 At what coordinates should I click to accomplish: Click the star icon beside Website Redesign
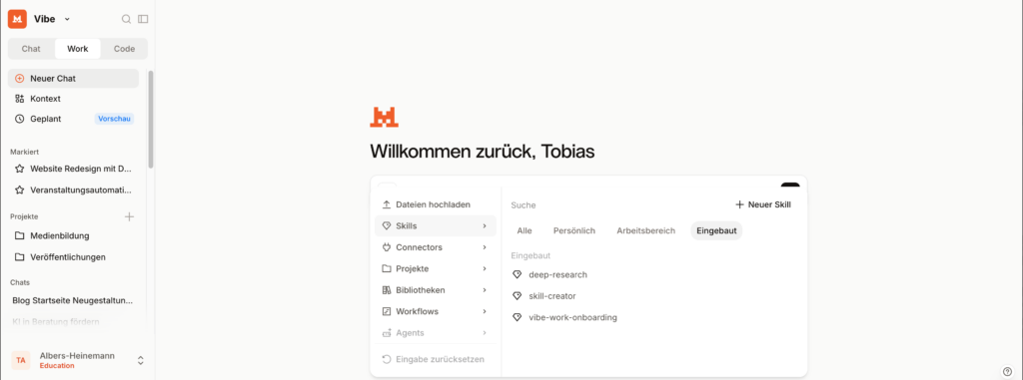click(x=20, y=169)
